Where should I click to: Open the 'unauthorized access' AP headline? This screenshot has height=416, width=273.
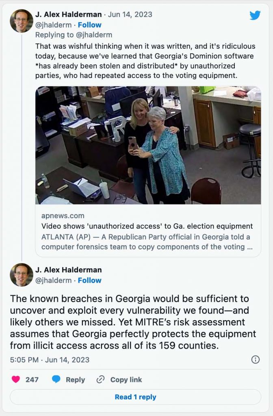pyautogui.click(x=147, y=226)
